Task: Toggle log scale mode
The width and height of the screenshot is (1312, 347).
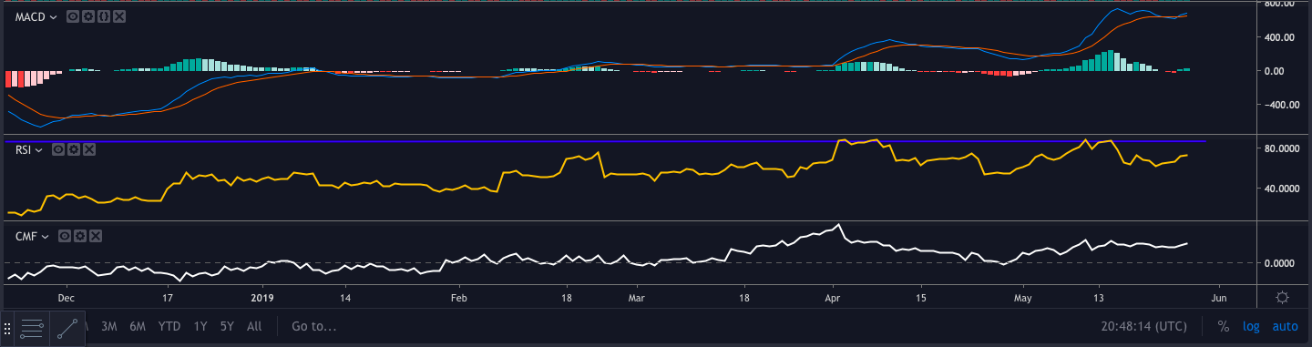Action: tap(1251, 326)
